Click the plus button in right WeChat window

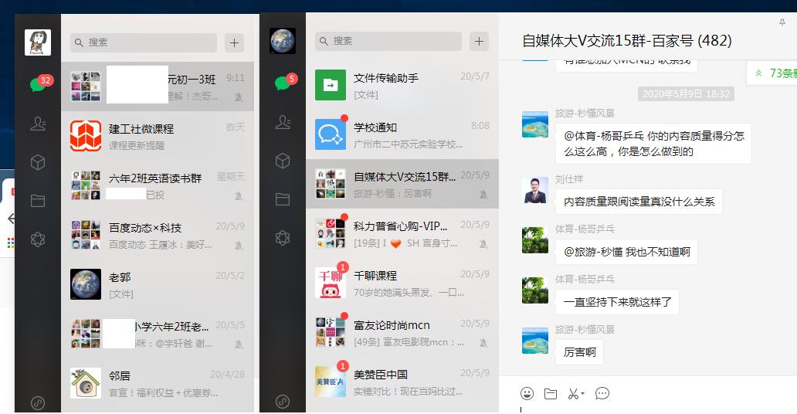[x=479, y=41]
